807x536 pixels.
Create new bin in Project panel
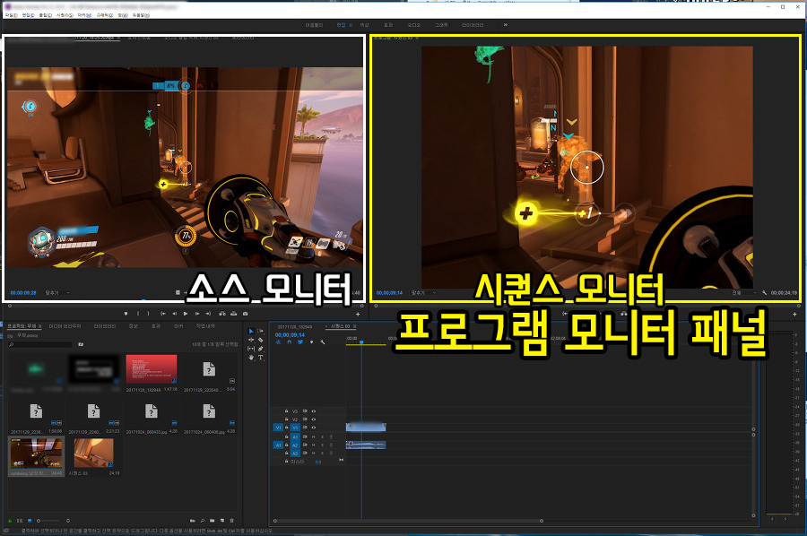coord(212,521)
